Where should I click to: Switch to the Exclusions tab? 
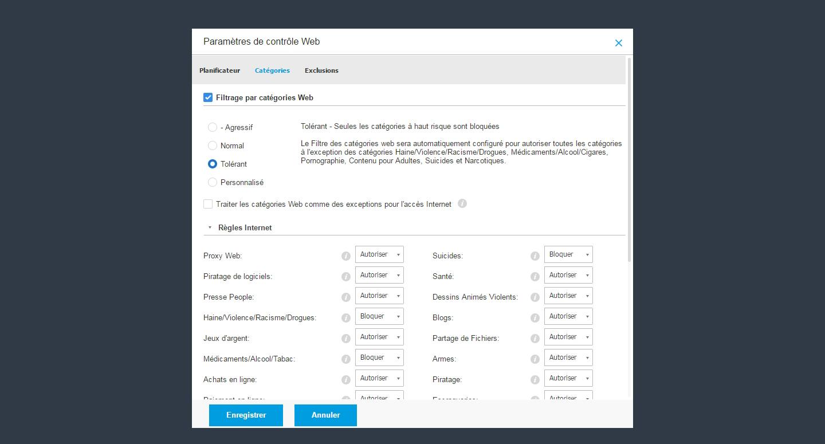[321, 70]
